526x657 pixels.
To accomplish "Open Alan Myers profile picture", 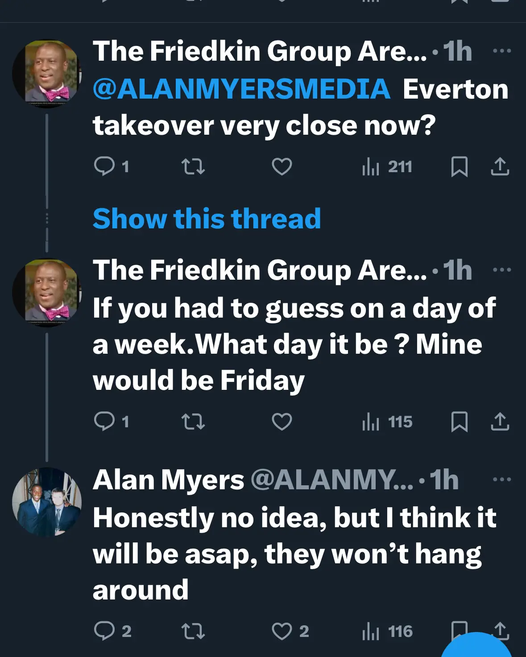I will point(46,502).
